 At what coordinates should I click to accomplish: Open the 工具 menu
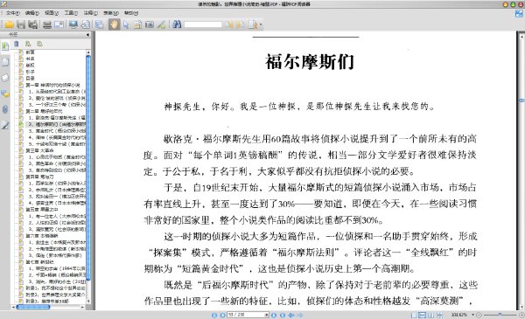[x=71, y=13]
